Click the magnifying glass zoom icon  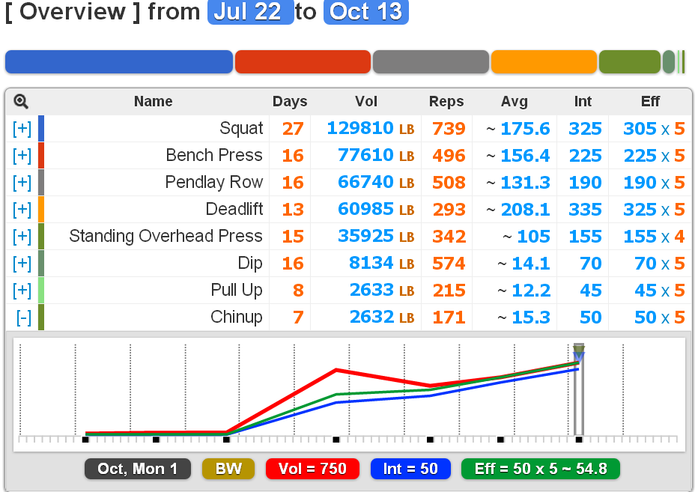pyautogui.click(x=19, y=101)
